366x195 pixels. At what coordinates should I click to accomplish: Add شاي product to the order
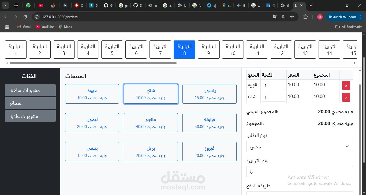(x=151, y=94)
